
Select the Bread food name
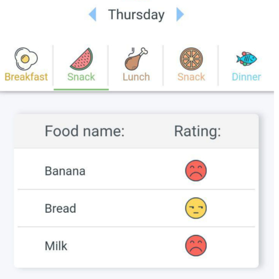tap(60, 209)
